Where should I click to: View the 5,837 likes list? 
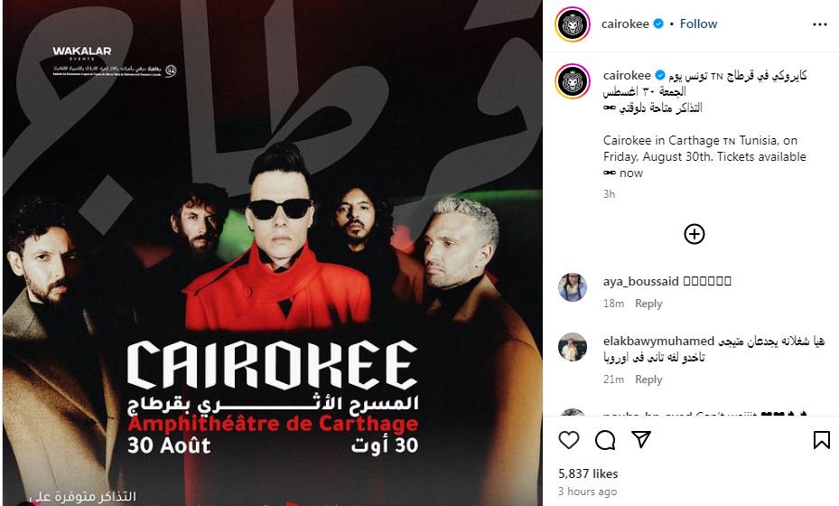tap(588, 473)
